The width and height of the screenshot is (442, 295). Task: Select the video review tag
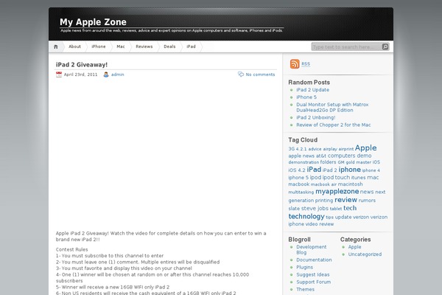(x=320, y=224)
